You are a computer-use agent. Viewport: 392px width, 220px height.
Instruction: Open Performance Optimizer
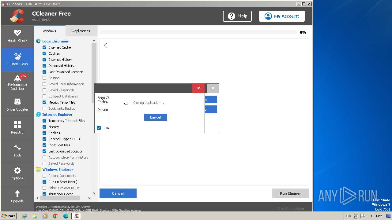(x=17, y=82)
